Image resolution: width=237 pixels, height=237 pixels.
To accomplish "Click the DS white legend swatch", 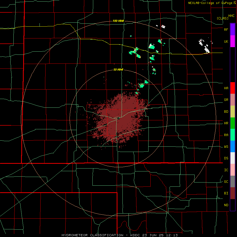I will coord(233,158).
